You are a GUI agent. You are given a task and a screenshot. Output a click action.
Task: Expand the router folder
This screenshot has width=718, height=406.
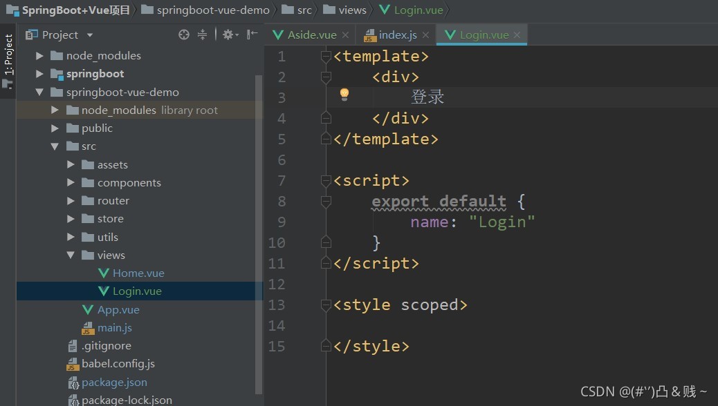point(71,201)
